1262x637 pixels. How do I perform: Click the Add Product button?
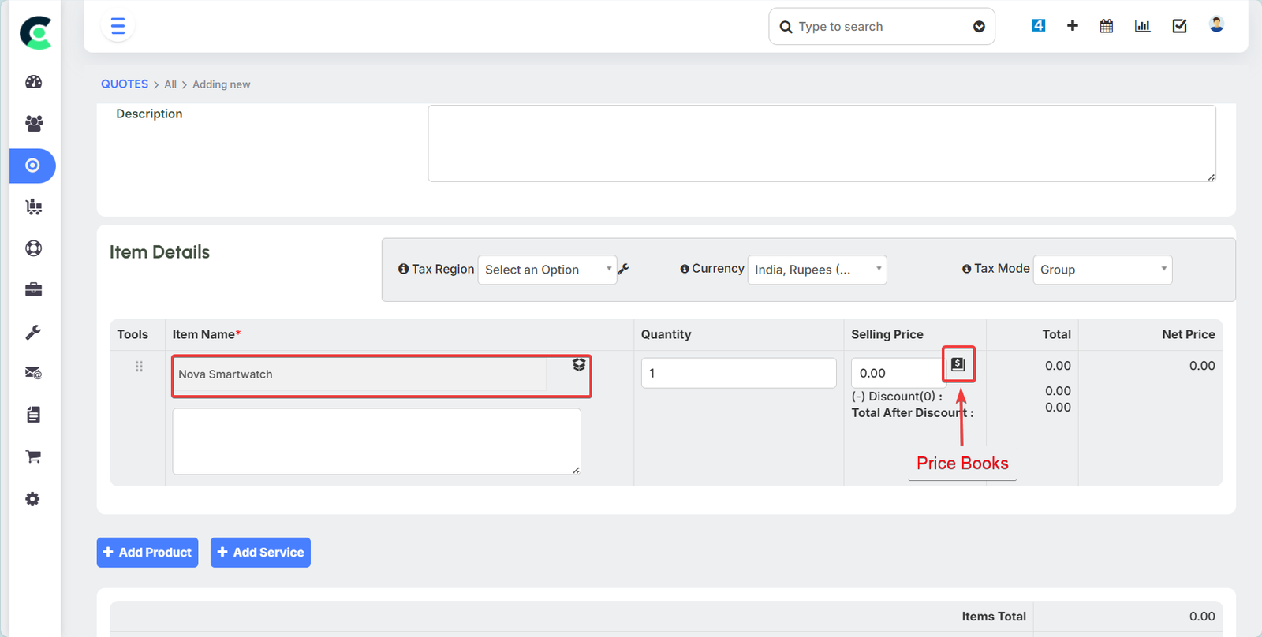pyautogui.click(x=147, y=553)
